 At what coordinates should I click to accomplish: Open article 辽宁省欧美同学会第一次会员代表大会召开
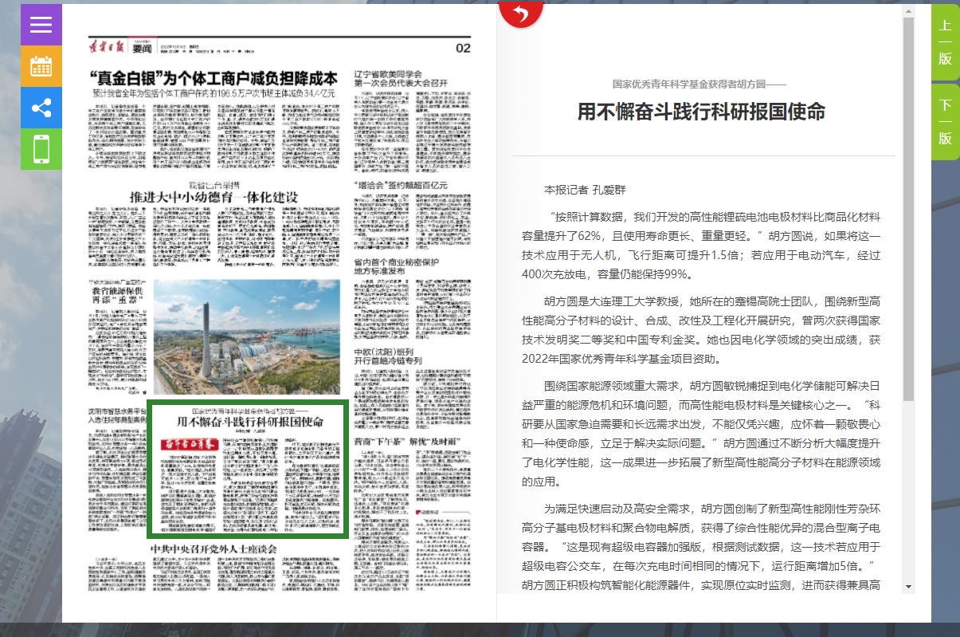click(402, 78)
